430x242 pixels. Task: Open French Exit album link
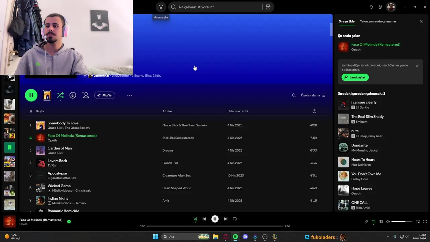[170, 163]
